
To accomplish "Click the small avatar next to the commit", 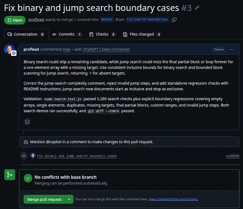I will pyautogui.click(x=33, y=155).
